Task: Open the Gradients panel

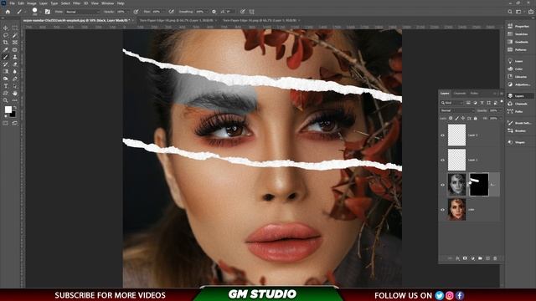Action: [x=518, y=42]
